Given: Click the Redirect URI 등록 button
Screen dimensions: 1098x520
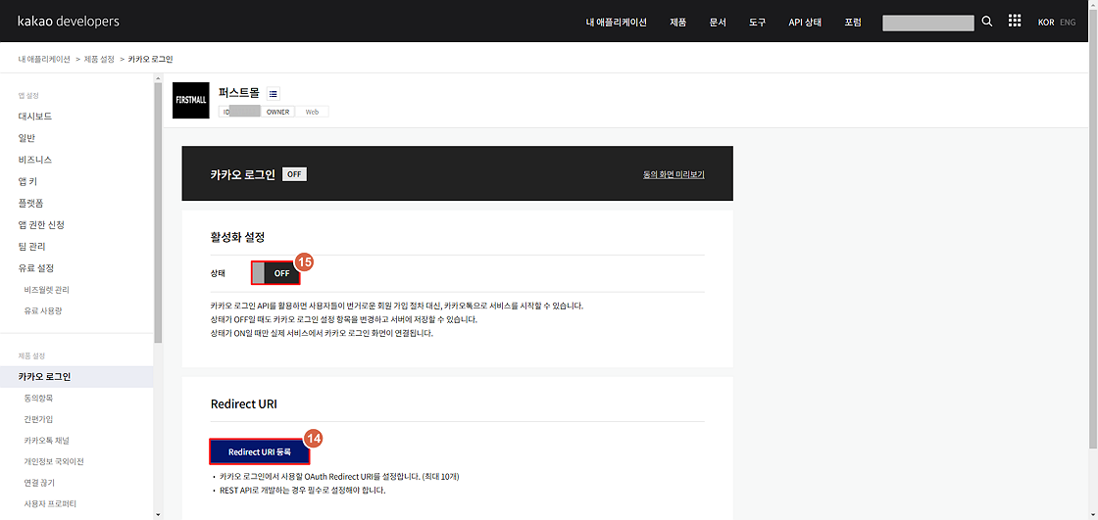Looking at the screenshot, I should pyautogui.click(x=259, y=451).
